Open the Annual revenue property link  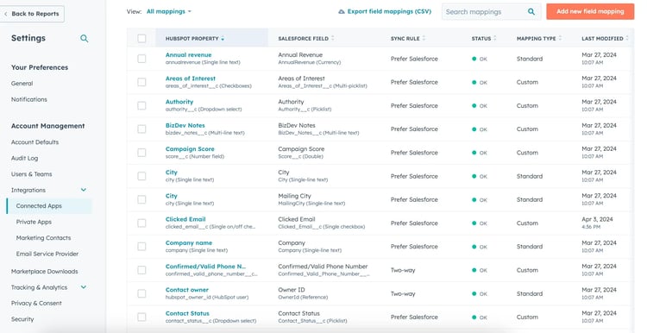(189, 55)
